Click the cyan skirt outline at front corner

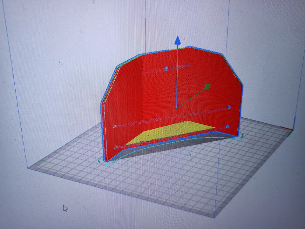pyautogui.click(x=102, y=161)
